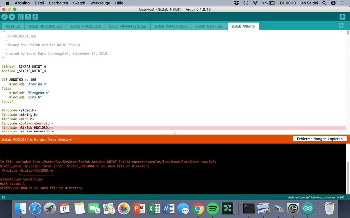Screen dimensions: 350x218
Task: Expand the tab options dropdown arrow
Action: click(x=341, y=26)
